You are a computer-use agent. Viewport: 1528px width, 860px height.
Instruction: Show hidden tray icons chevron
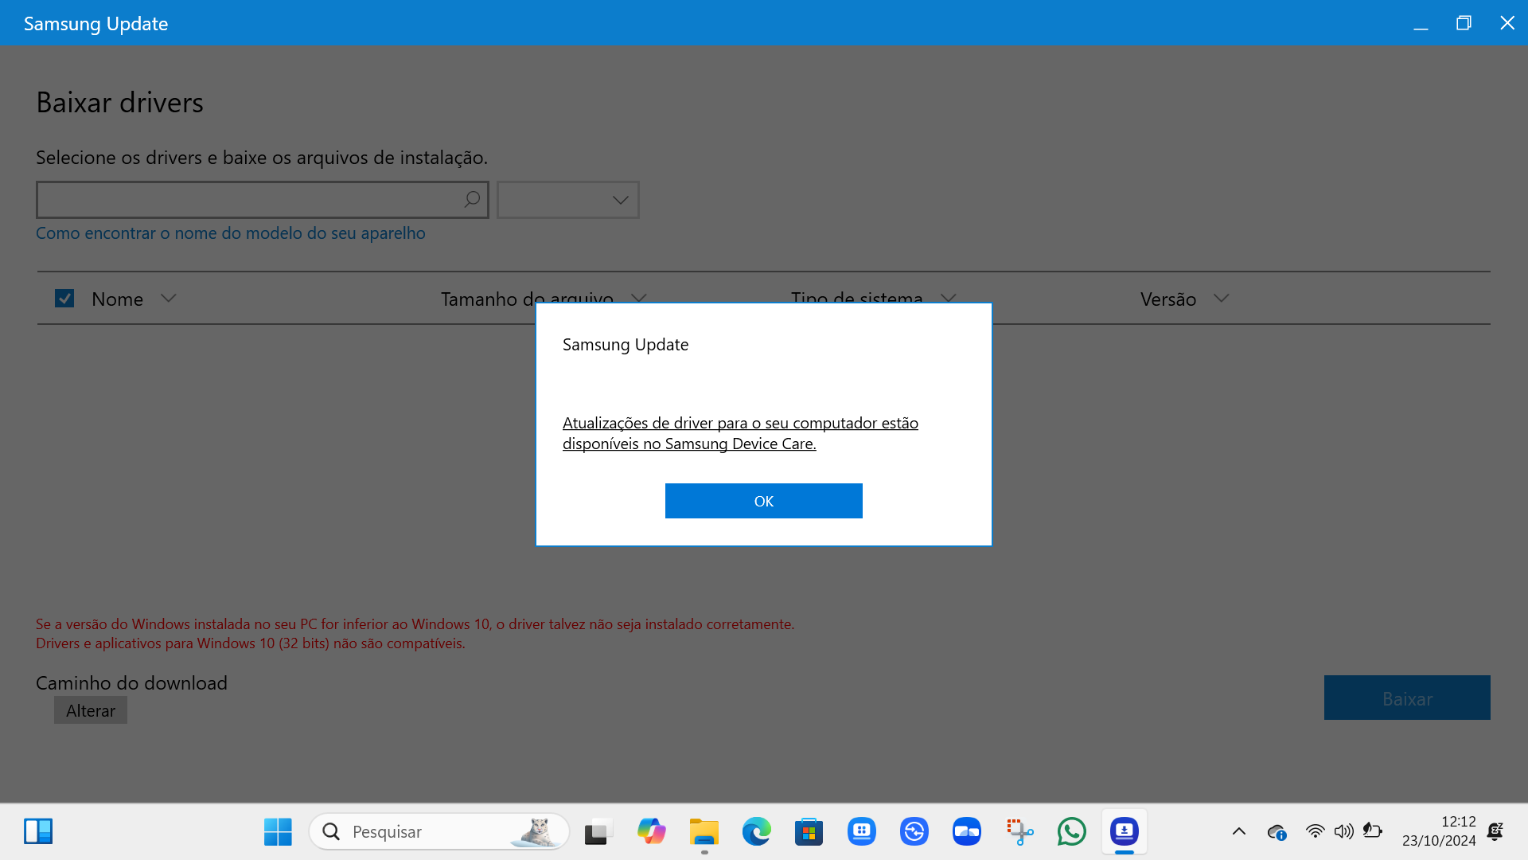click(1239, 832)
